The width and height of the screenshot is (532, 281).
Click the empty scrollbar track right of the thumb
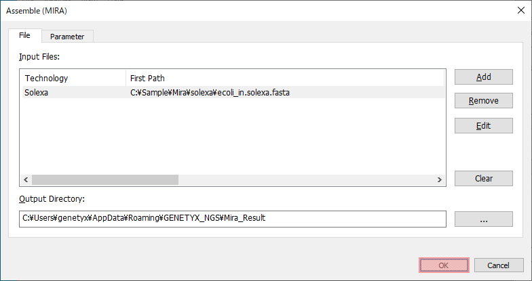[x=306, y=180]
